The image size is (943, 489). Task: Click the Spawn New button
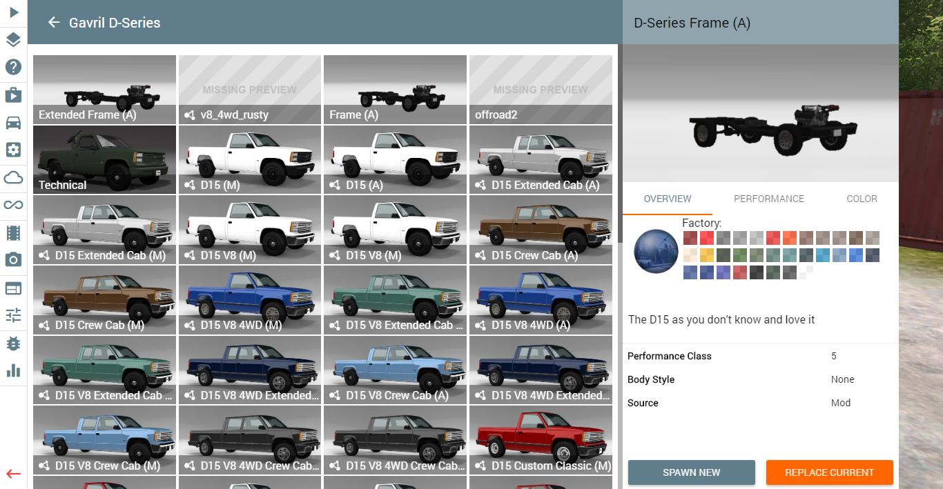(x=692, y=472)
